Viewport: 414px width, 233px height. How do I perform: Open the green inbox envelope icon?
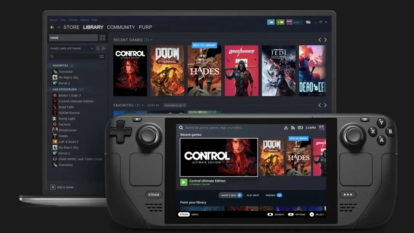pos(280,22)
